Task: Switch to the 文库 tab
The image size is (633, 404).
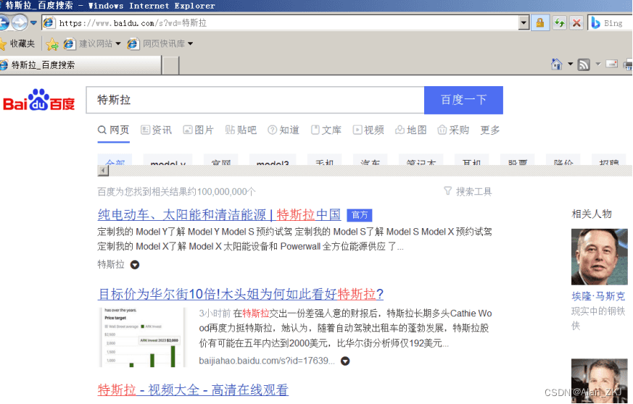Action: (326, 130)
